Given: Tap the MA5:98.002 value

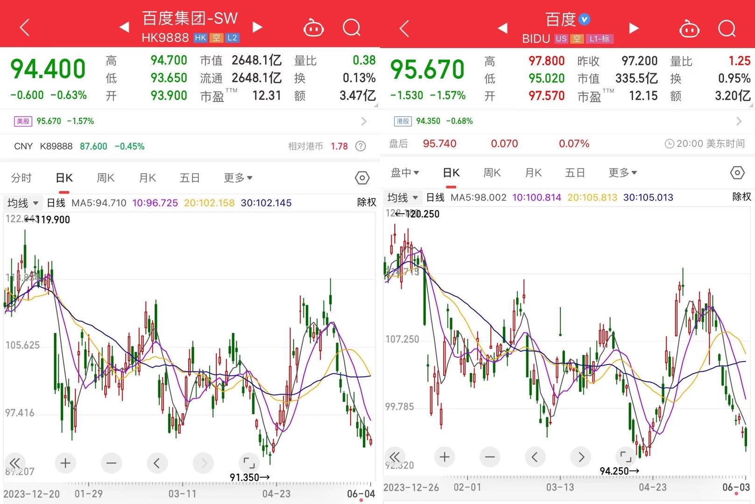Looking at the screenshot, I should (x=478, y=197).
